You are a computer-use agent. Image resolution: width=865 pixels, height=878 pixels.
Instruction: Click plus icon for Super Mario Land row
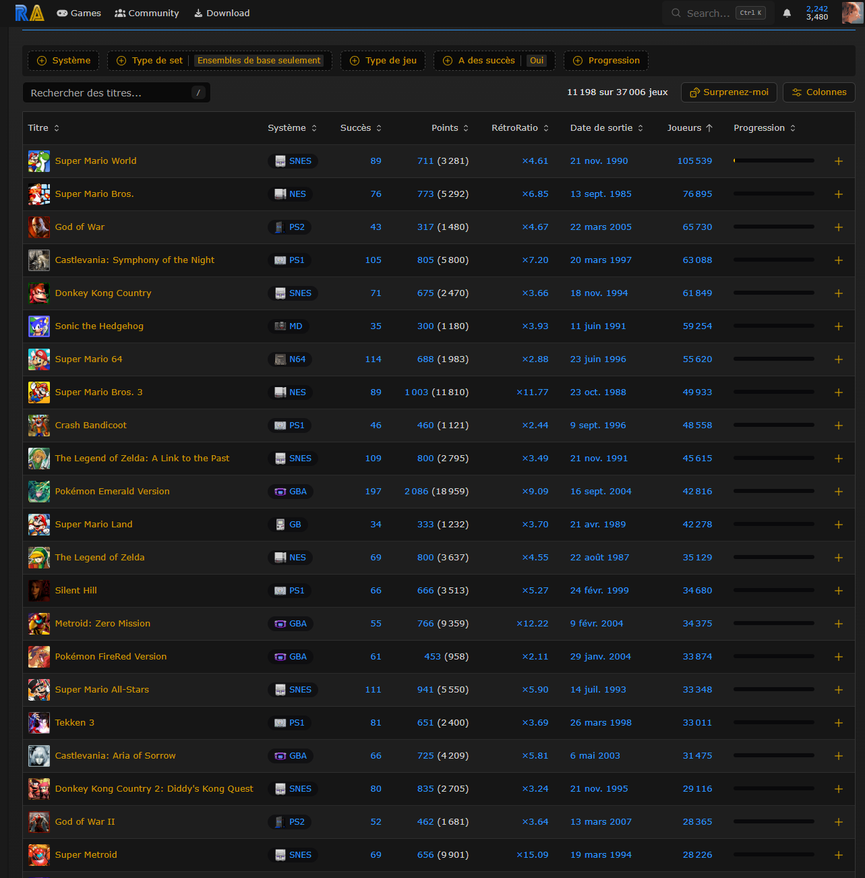tap(839, 525)
